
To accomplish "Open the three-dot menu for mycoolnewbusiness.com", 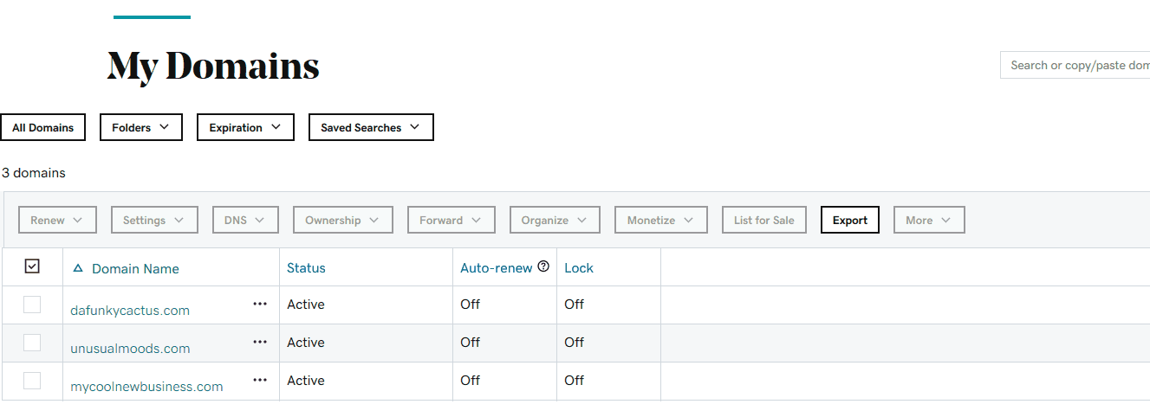I will pos(260,380).
